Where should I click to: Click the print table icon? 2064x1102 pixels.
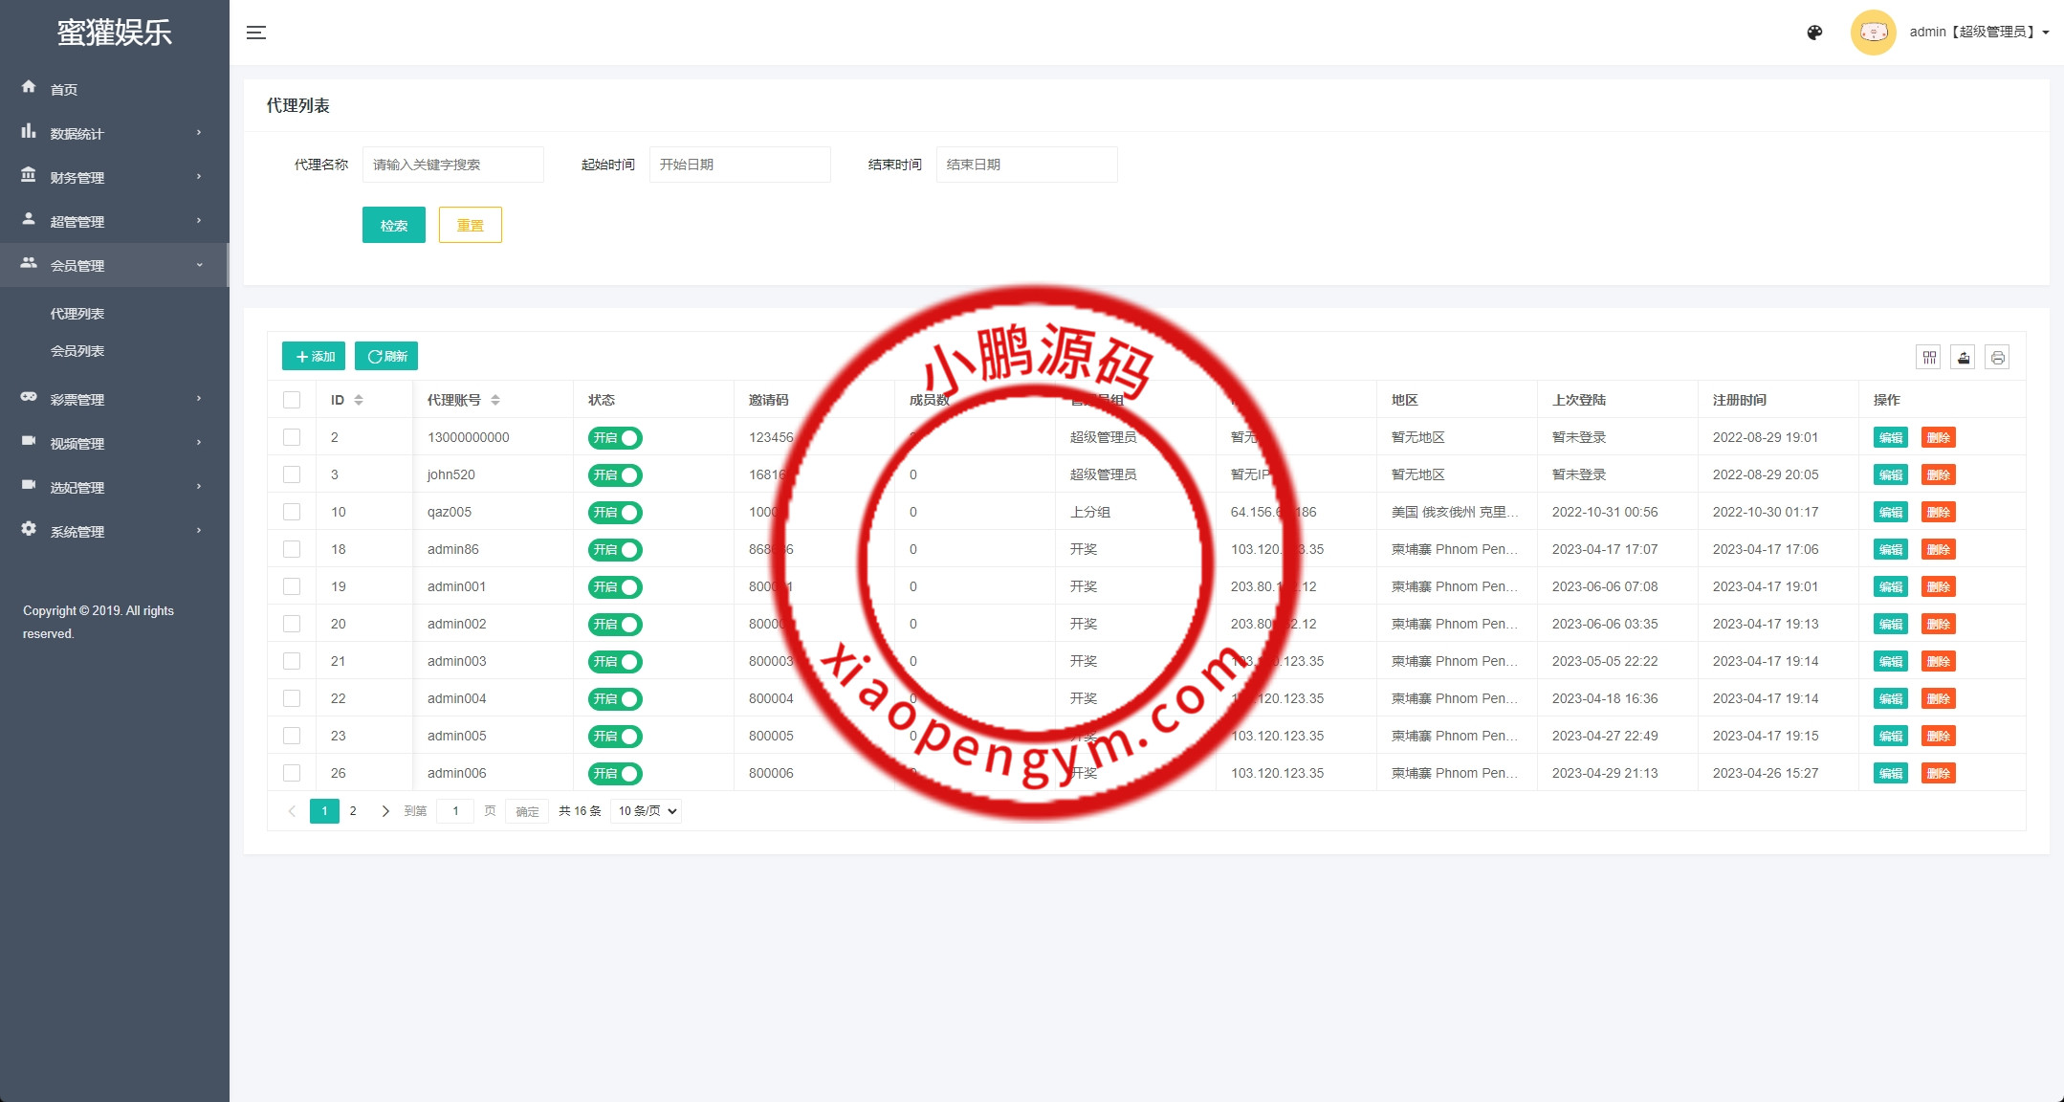(1997, 358)
